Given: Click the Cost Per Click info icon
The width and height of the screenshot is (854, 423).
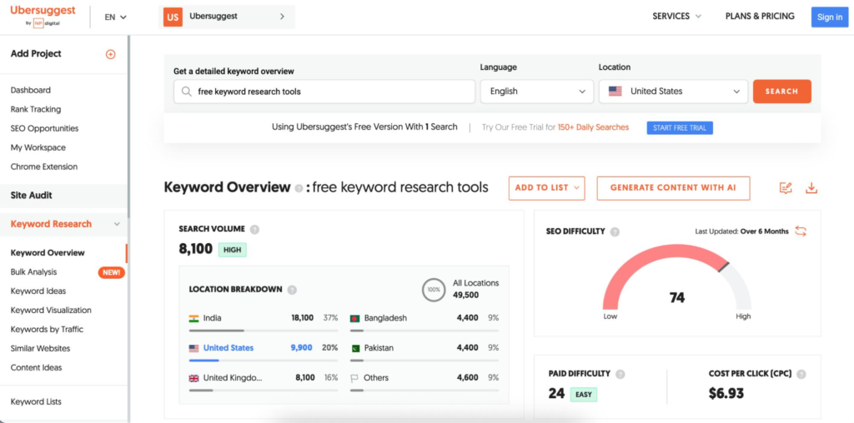Looking at the screenshot, I should 802,374.
